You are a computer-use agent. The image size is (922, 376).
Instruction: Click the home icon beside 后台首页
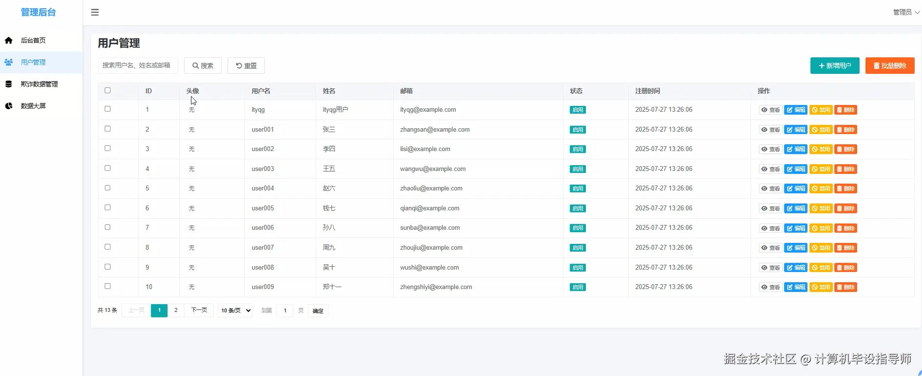point(9,40)
